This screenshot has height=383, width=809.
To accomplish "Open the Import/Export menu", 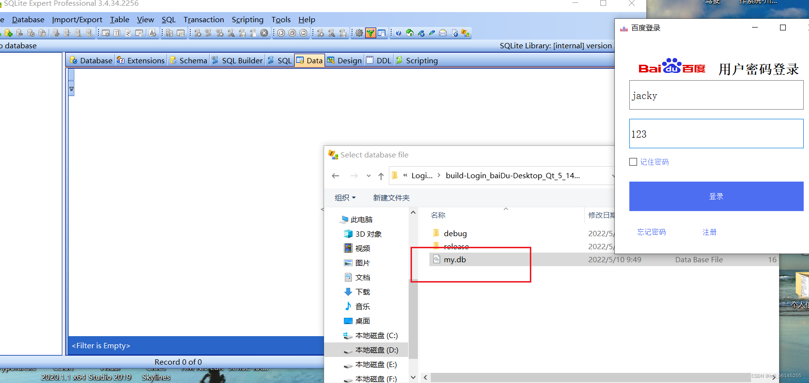I will click(77, 19).
